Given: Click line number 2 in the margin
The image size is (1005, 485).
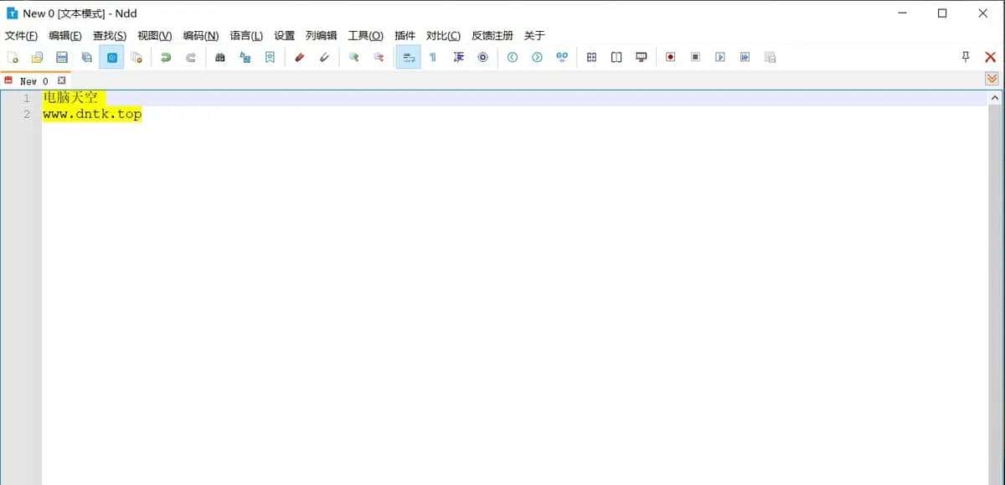Looking at the screenshot, I should click(x=26, y=114).
